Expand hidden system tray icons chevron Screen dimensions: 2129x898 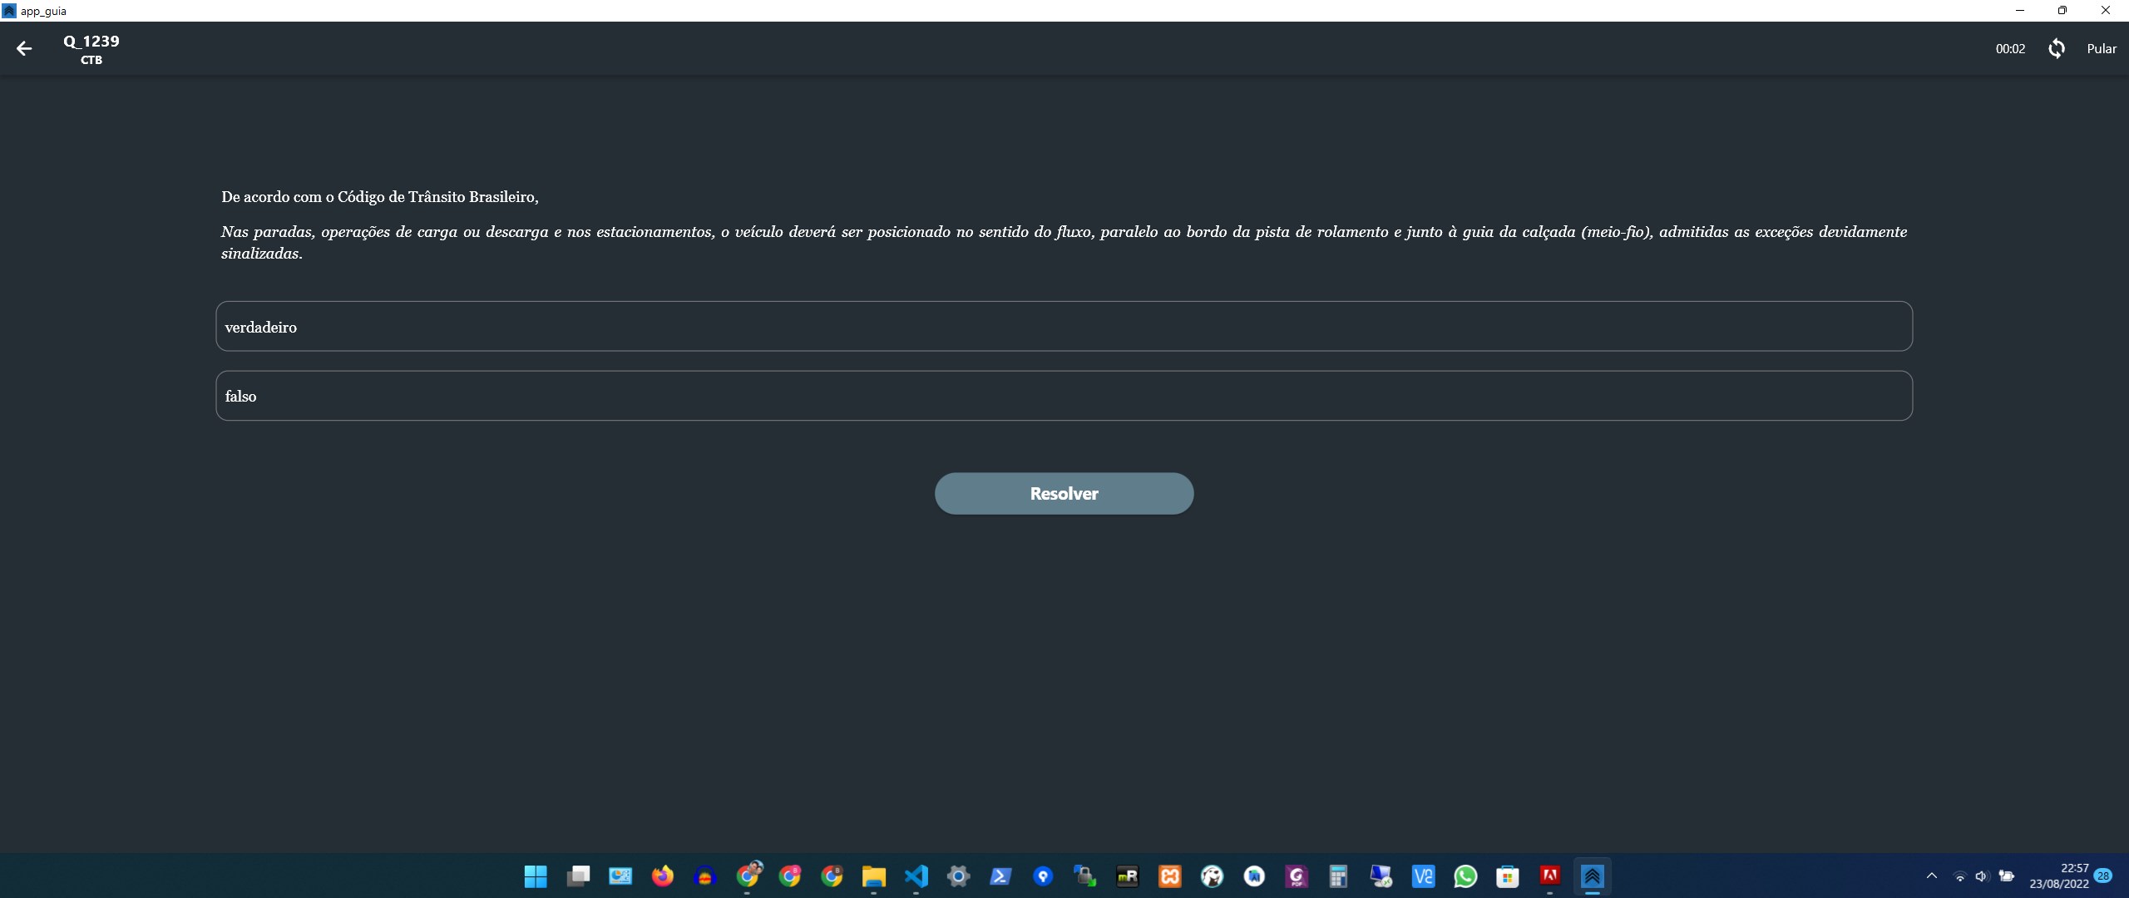coord(1932,876)
